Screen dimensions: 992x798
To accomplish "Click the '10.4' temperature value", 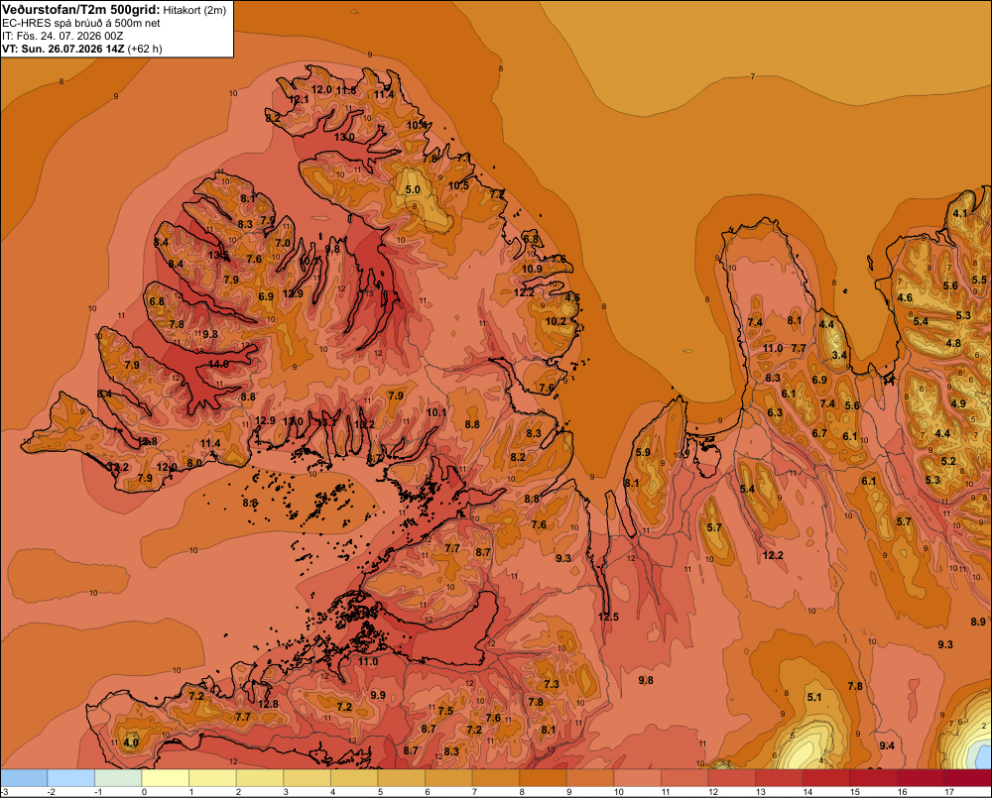I will click(417, 125).
